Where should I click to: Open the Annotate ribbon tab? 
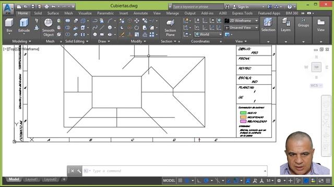click(x=140, y=13)
